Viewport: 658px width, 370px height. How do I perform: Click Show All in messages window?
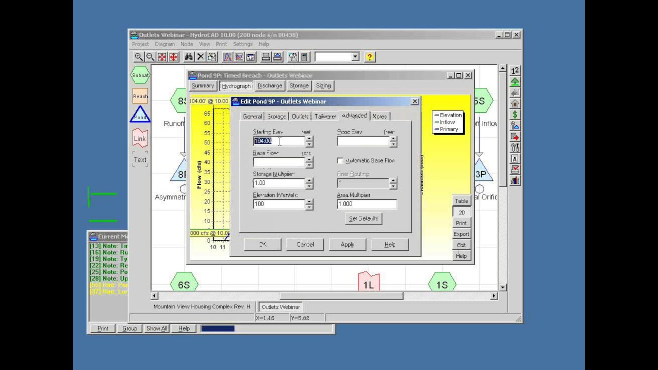[157, 328]
